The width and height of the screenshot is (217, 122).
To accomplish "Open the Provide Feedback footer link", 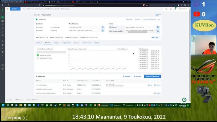I will pyautogui.click(x=32, y=100).
